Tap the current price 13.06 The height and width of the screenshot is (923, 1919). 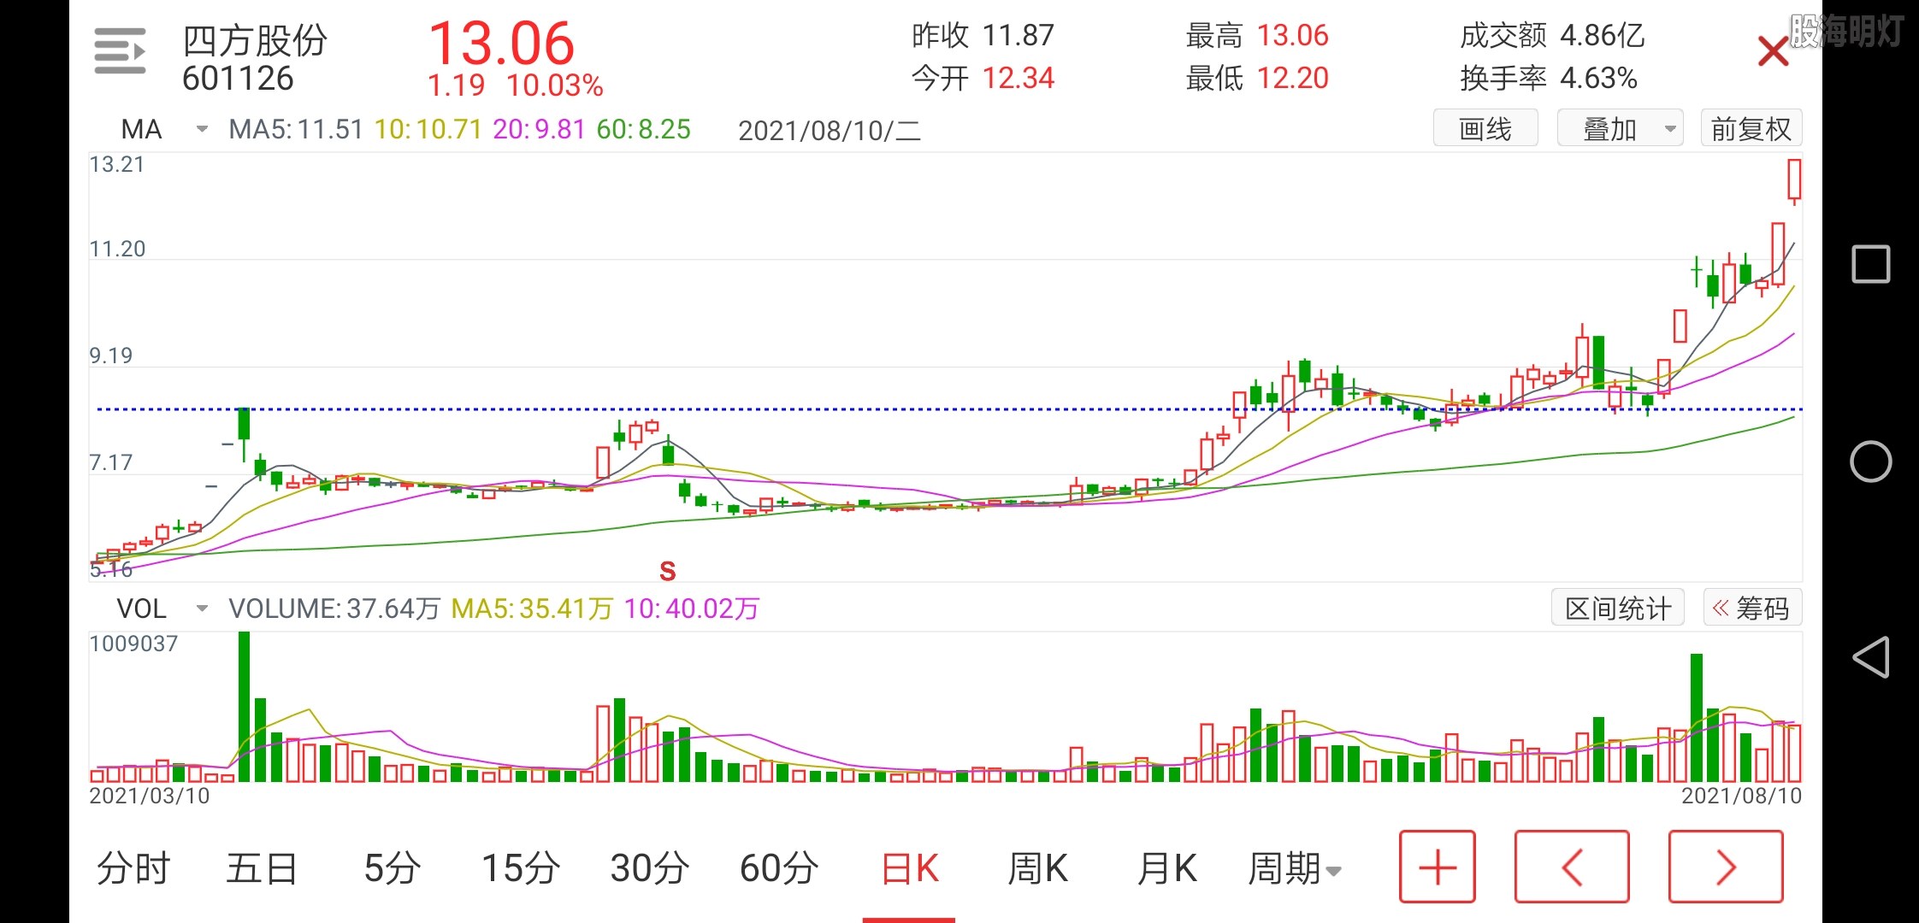point(501,43)
